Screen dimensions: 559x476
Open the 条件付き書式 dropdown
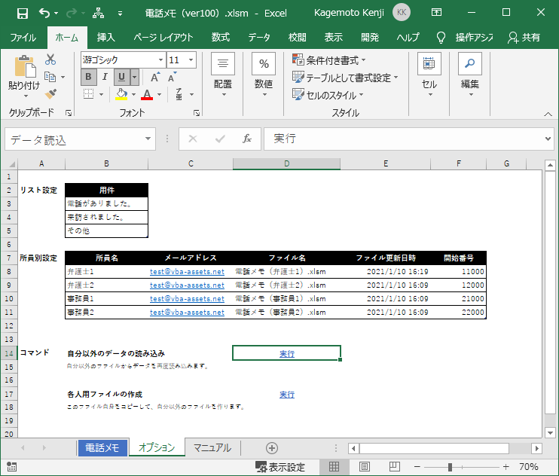329,60
